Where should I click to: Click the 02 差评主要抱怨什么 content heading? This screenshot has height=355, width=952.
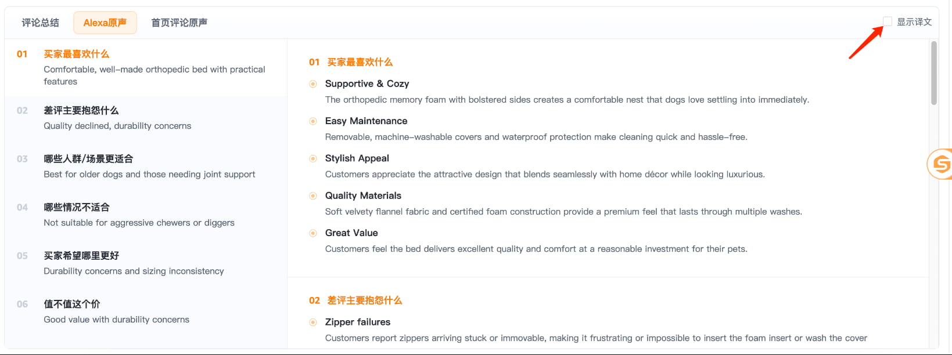(355, 300)
